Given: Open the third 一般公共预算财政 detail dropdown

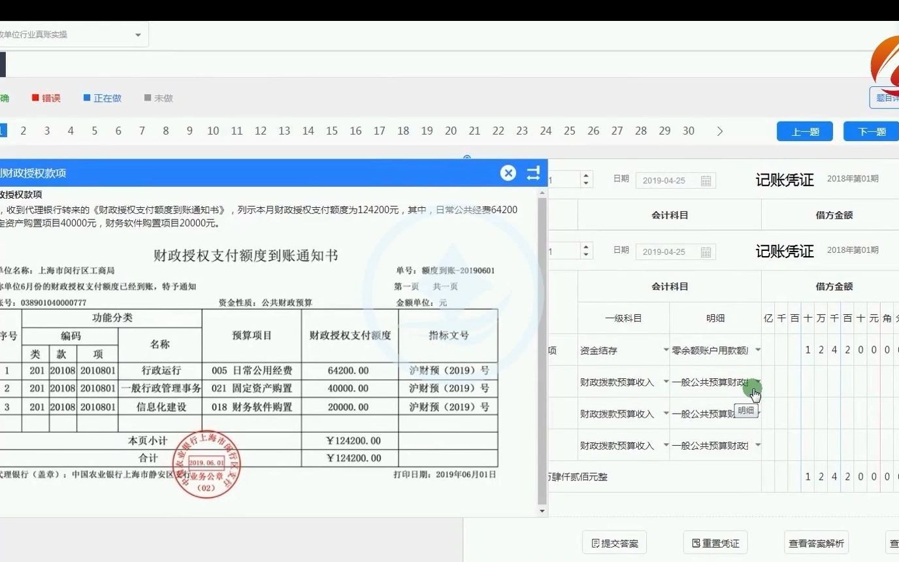Looking at the screenshot, I should point(758,445).
